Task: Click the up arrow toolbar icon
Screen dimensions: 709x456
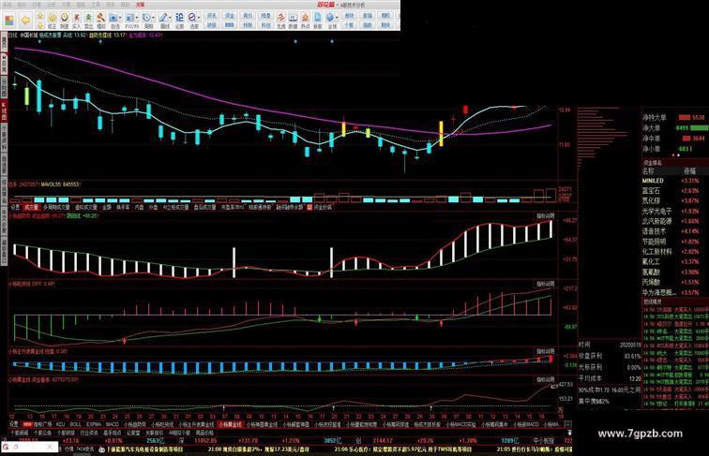Action: (x=39, y=16)
